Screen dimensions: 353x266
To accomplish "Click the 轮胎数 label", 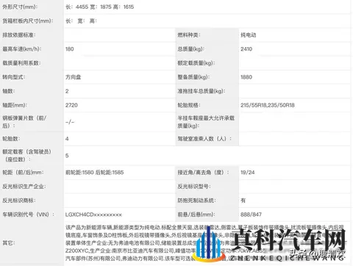I will pos(11,139).
